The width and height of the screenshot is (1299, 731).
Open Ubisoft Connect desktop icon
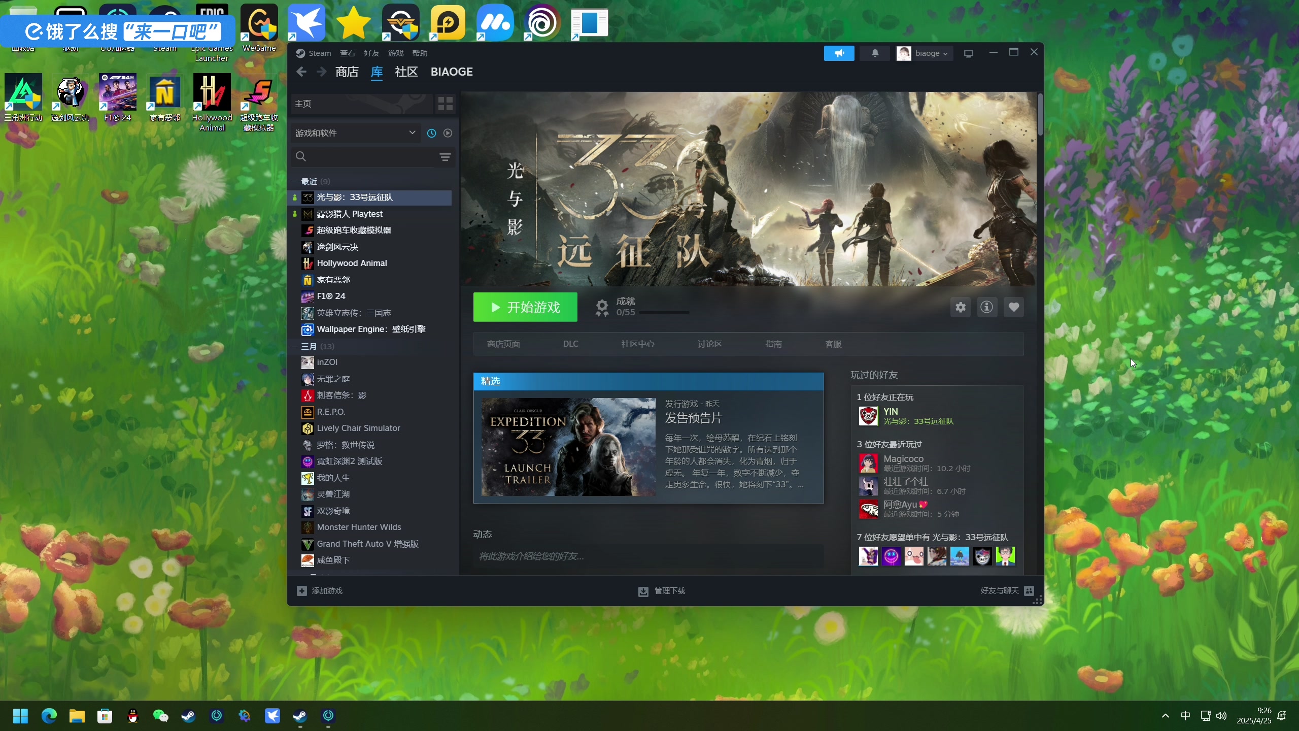coord(542,22)
